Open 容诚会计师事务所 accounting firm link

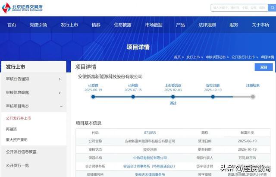click(x=149, y=166)
